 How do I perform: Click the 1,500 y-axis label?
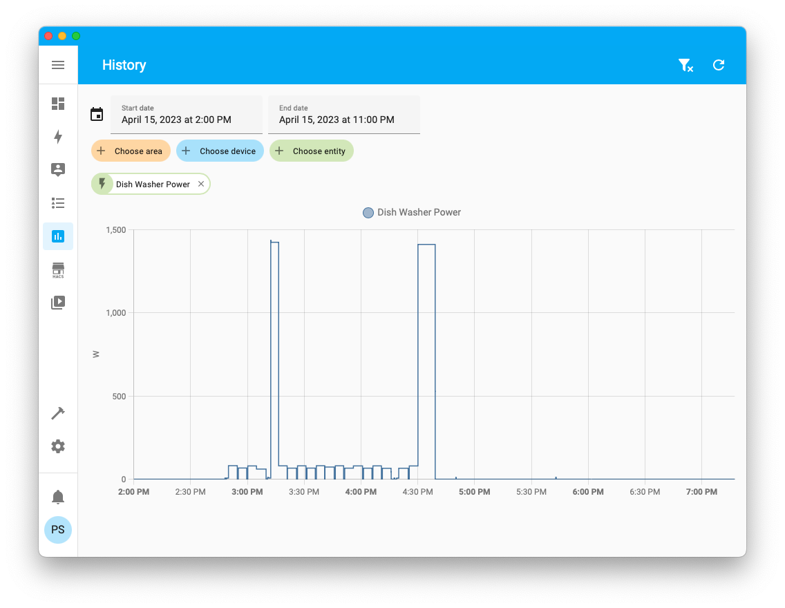point(116,230)
